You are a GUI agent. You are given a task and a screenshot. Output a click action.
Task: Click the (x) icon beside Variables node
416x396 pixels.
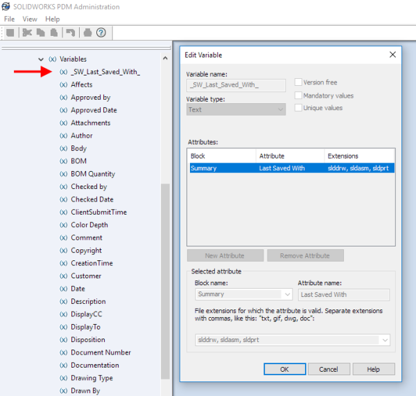52,59
